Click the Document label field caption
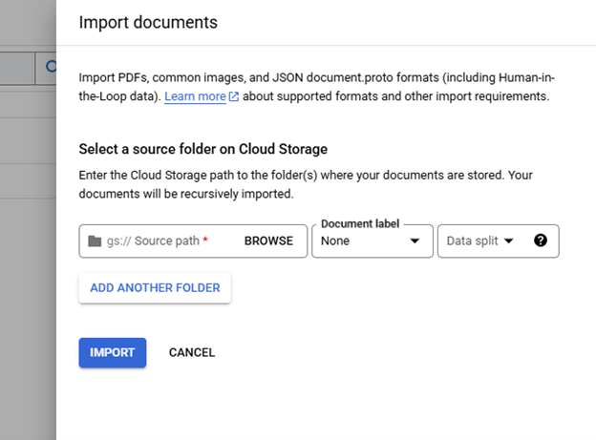 pos(359,223)
